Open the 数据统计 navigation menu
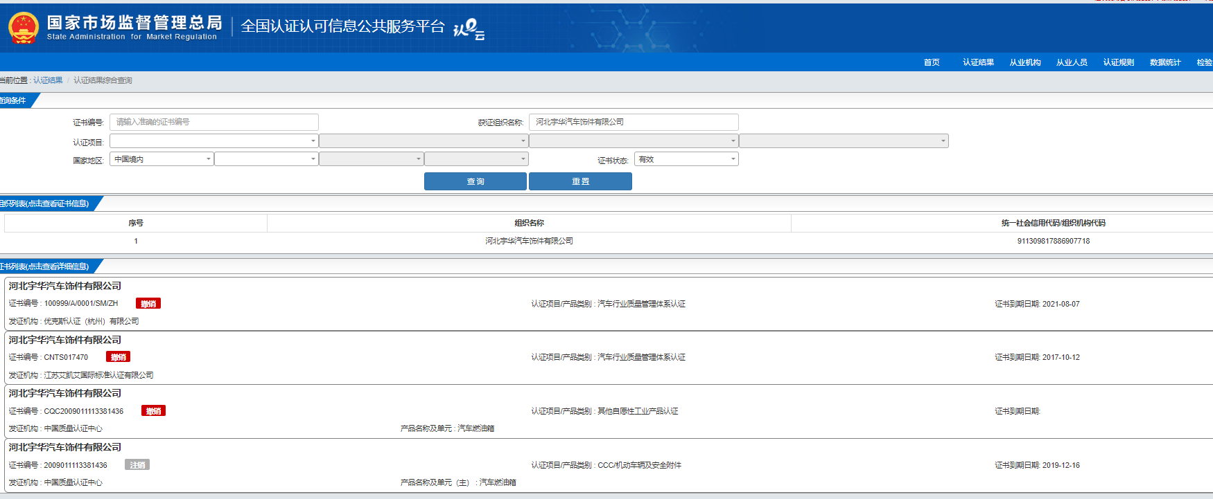The width and height of the screenshot is (1213, 499). [x=1165, y=62]
